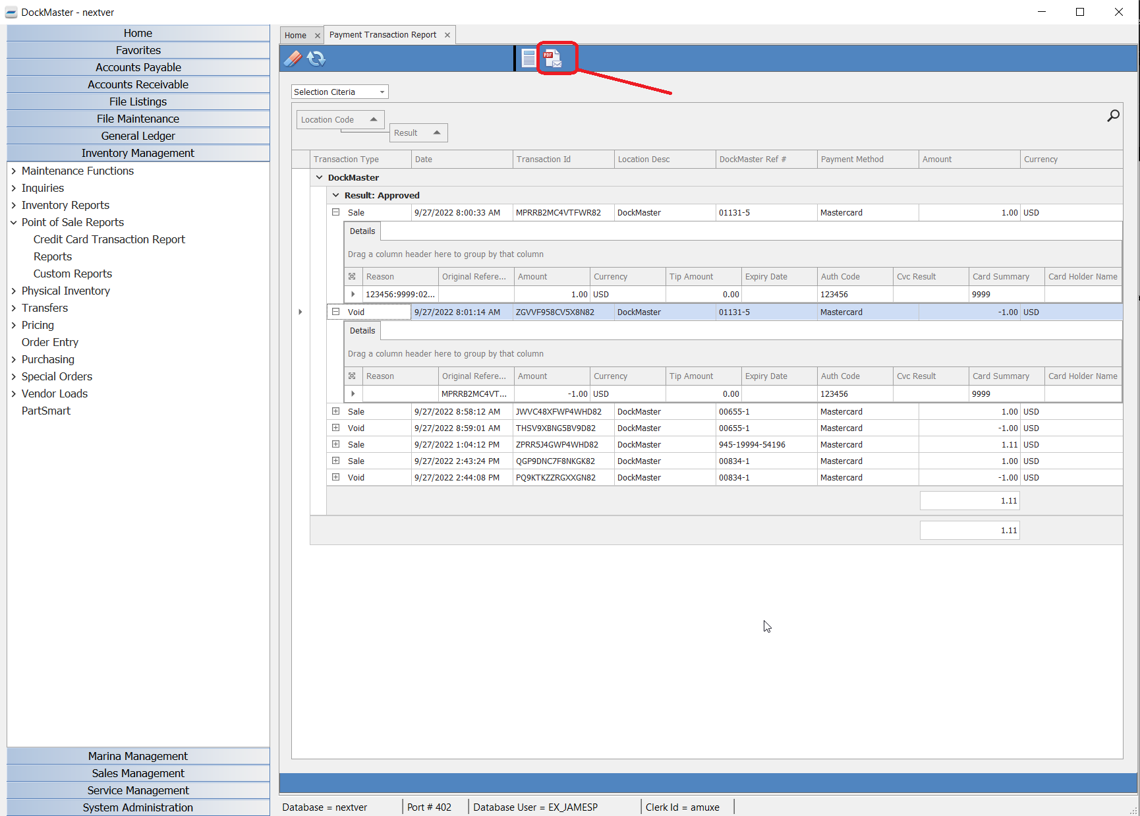
Task: Expand Transfers tree node
Action: [x=13, y=308]
